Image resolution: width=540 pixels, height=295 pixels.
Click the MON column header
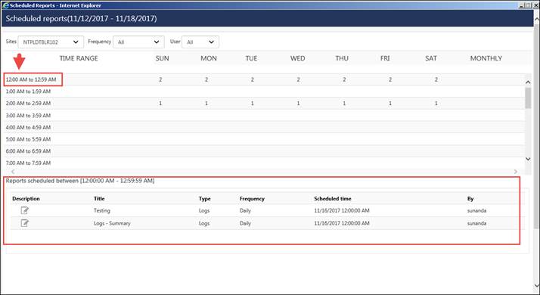pyautogui.click(x=209, y=58)
